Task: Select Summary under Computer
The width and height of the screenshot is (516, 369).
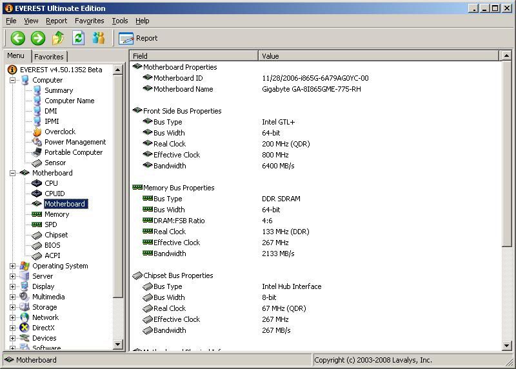Action: pyautogui.click(x=59, y=90)
